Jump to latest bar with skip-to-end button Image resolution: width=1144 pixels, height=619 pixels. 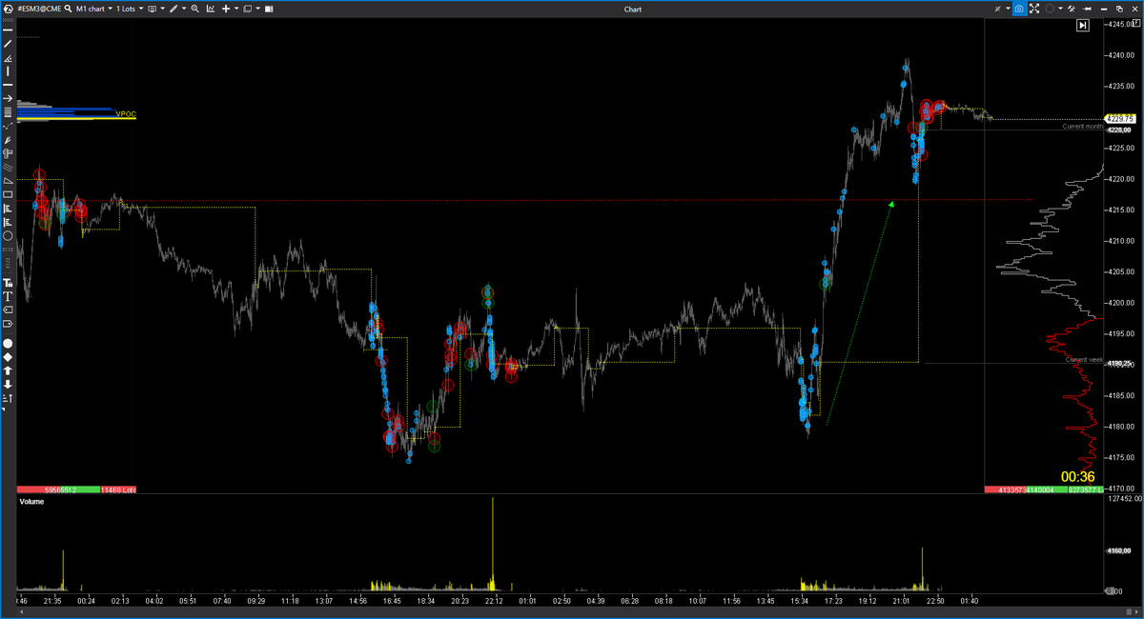click(1083, 26)
